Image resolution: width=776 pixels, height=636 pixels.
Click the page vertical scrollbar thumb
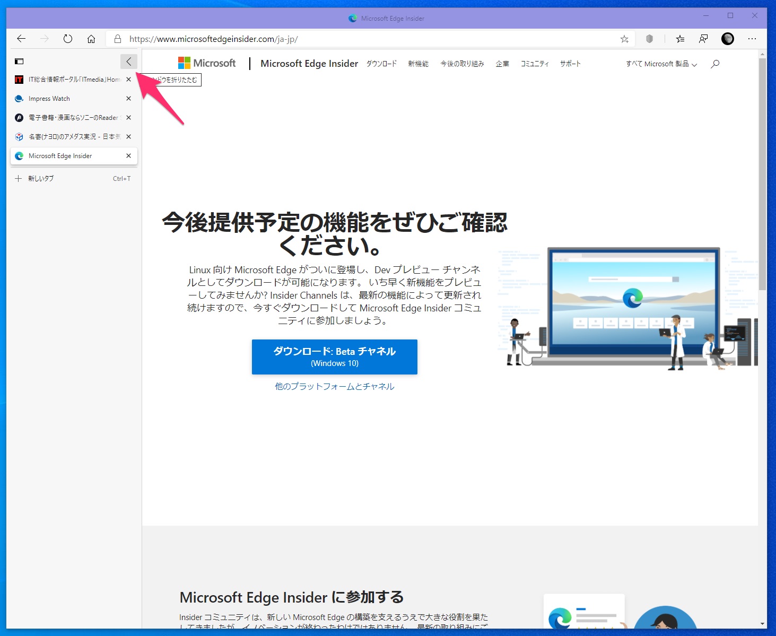pyautogui.click(x=762, y=174)
